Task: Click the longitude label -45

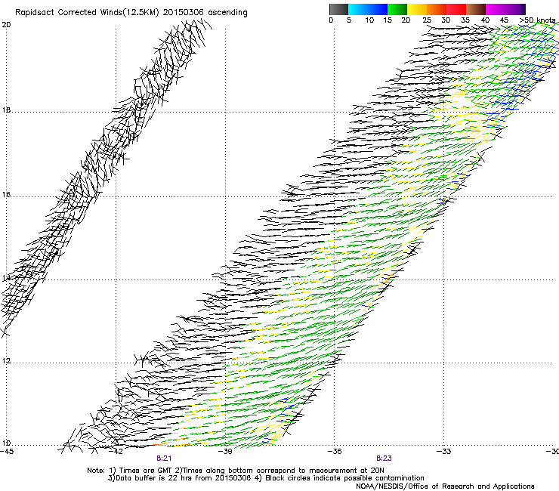Action: (7, 452)
